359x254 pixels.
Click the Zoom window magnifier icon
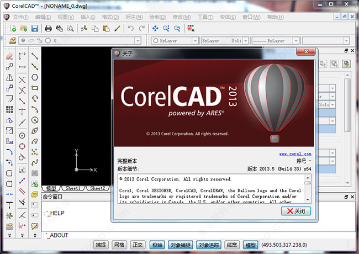coord(166,28)
